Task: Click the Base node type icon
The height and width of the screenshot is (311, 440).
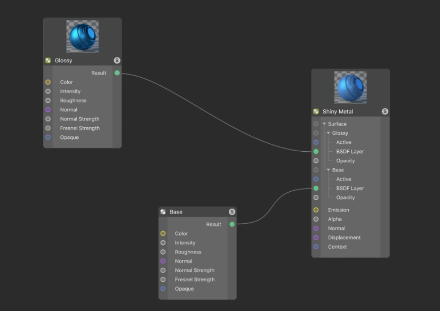Action: pyautogui.click(x=163, y=212)
